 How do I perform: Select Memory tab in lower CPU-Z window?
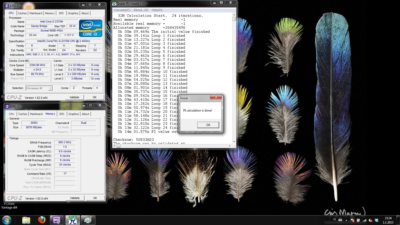pos(50,114)
